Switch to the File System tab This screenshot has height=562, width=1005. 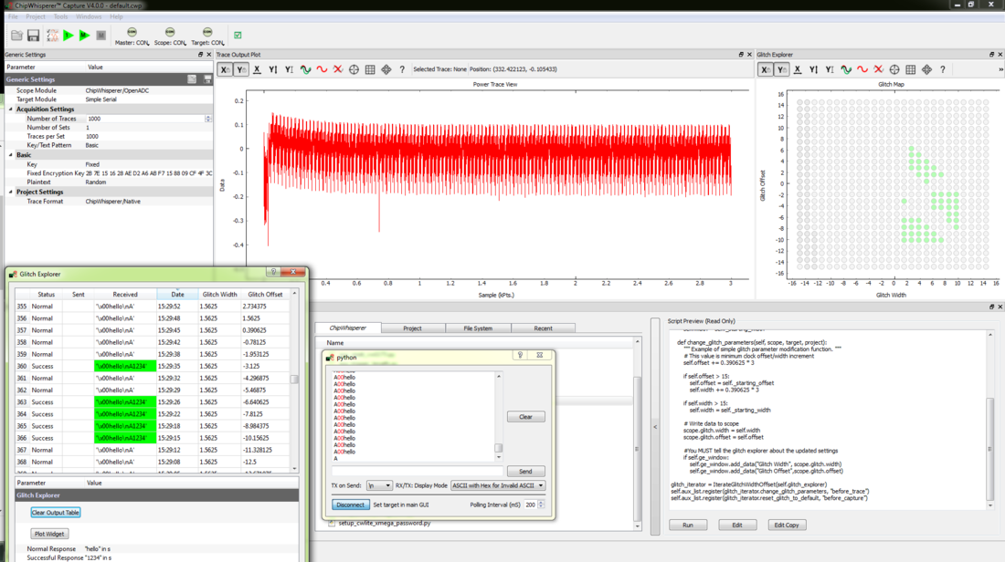[x=477, y=328]
